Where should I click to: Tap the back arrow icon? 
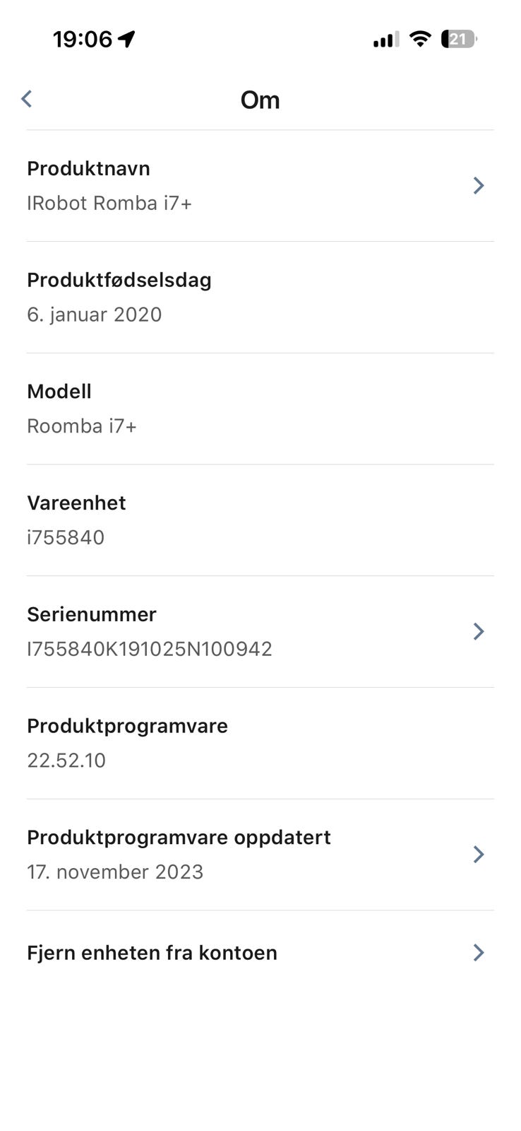point(27,99)
